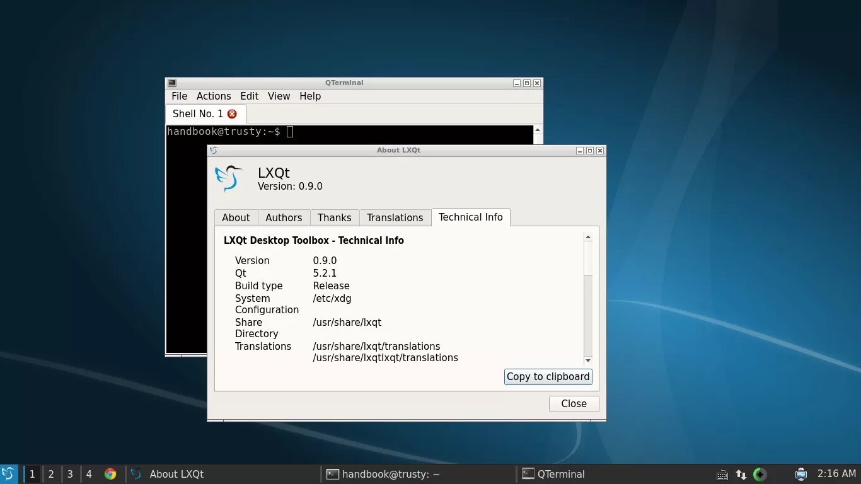Switch to desktop 3
This screenshot has height=484, width=861.
point(70,474)
